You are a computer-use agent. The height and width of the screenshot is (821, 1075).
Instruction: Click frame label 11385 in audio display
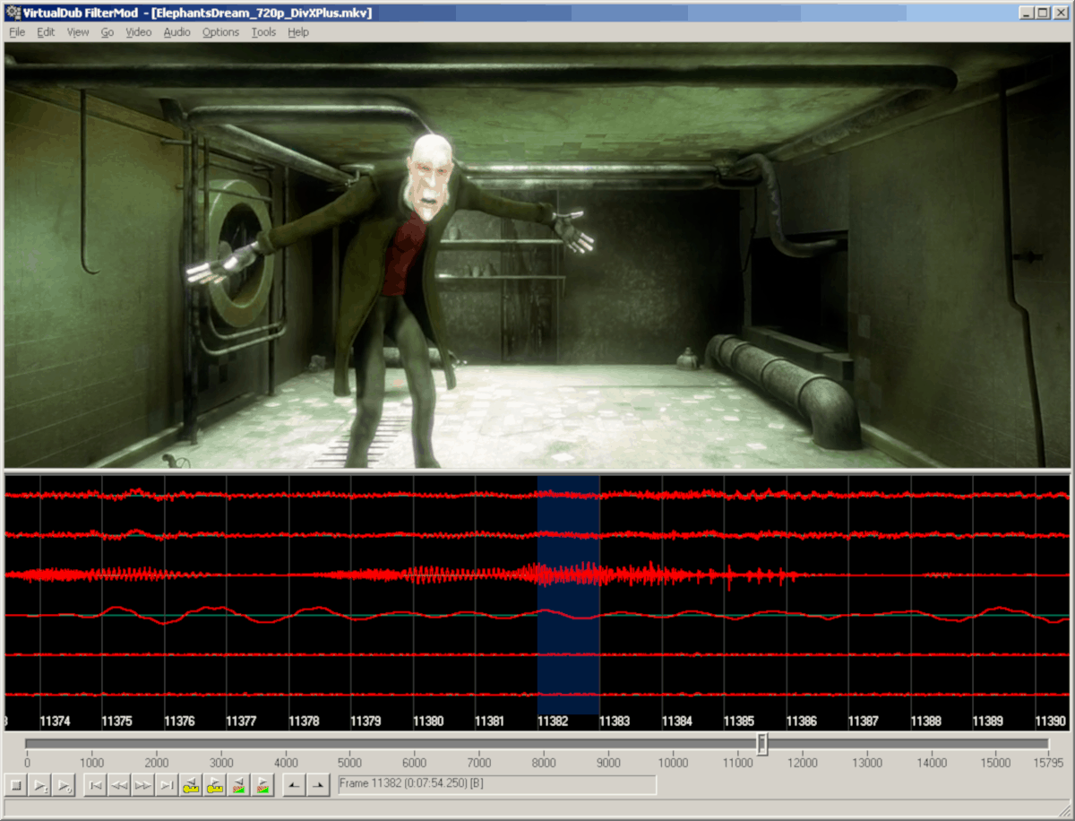739,721
